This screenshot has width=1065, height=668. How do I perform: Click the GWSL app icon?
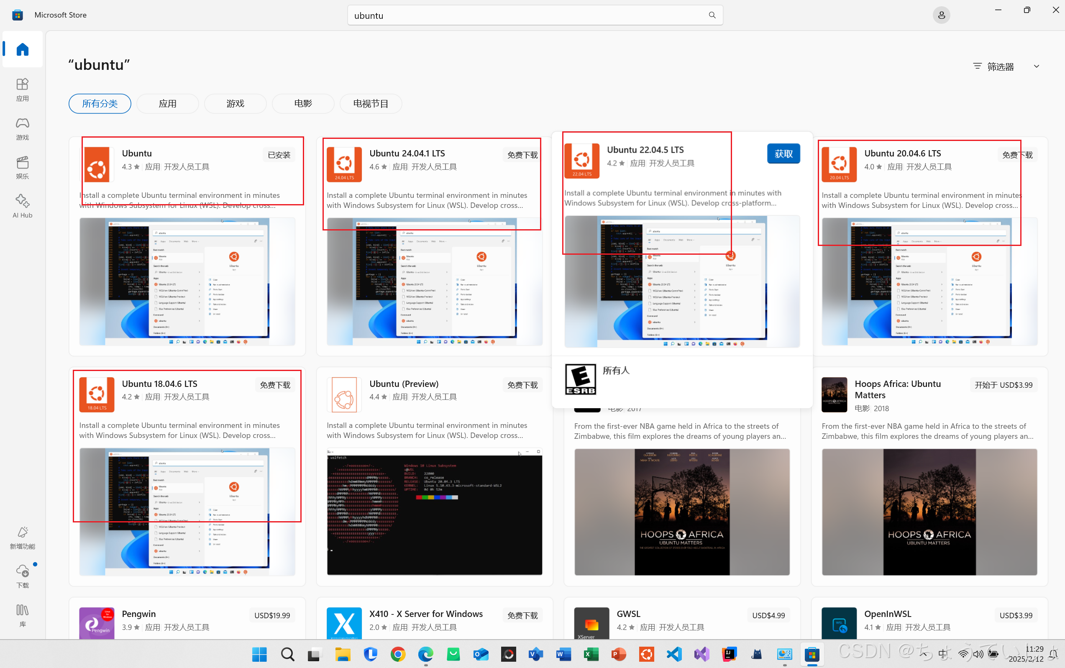pos(591,623)
